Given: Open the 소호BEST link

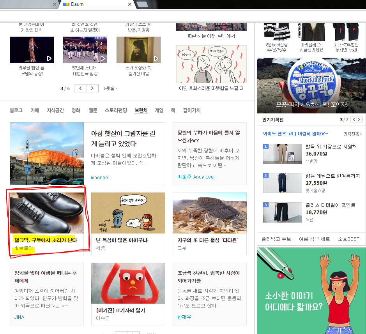Looking at the screenshot, I should click(349, 239).
